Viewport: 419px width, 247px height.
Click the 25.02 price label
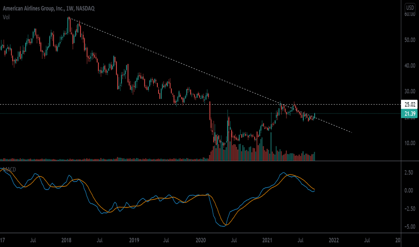[x=410, y=104]
